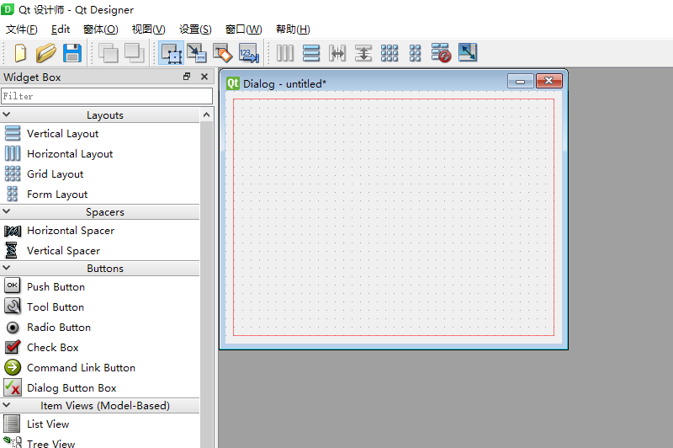This screenshot has height=448, width=673.
Task: Click the Dialog form's dotted canvas
Action: click(x=394, y=217)
